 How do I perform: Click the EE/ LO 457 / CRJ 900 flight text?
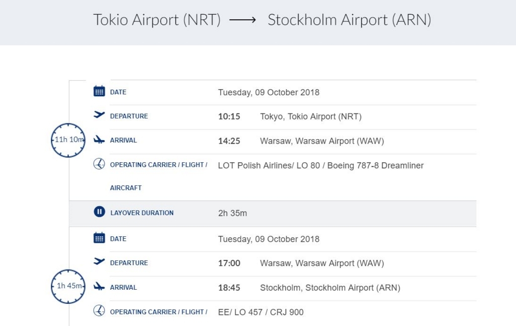coord(261,312)
